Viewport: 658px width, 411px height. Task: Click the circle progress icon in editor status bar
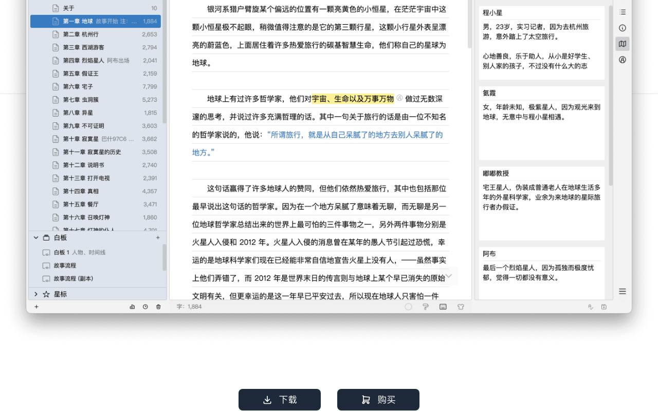click(408, 307)
